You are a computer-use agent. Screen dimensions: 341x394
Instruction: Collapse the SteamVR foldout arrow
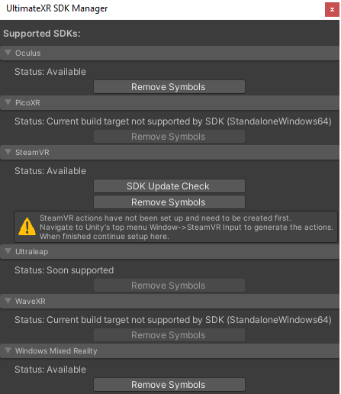click(8, 152)
